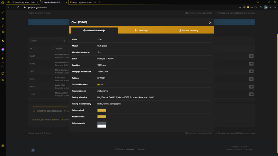The width and height of the screenshot is (278, 156).
Task: Open the sidebar chip-shaped icon
Action: tap(3, 32)
